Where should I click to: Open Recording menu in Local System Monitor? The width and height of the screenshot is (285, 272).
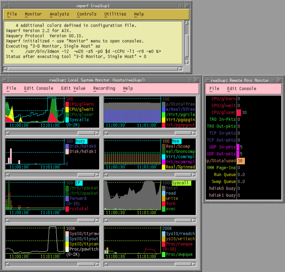[x=104, y=88]
